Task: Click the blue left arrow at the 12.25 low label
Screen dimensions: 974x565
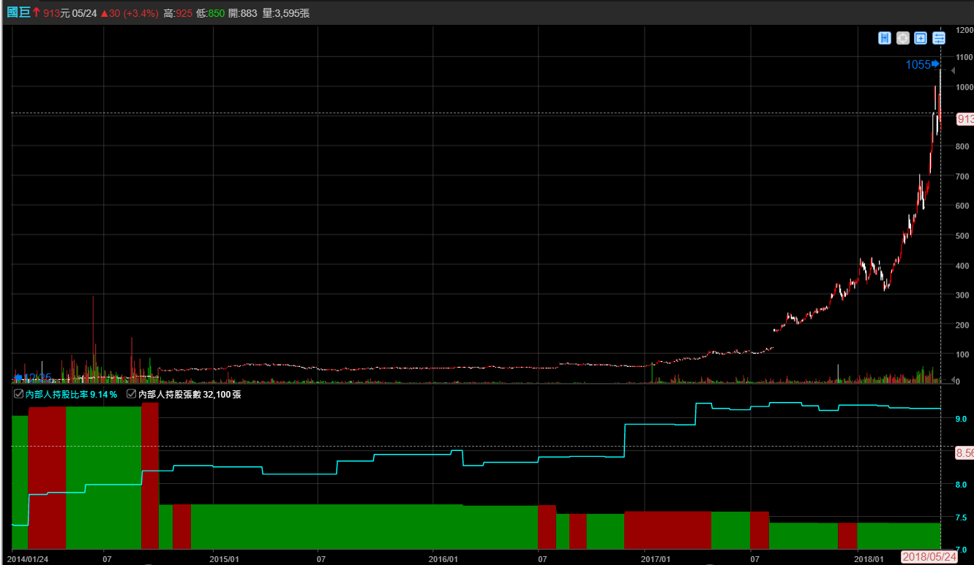Action: (18, 377)
